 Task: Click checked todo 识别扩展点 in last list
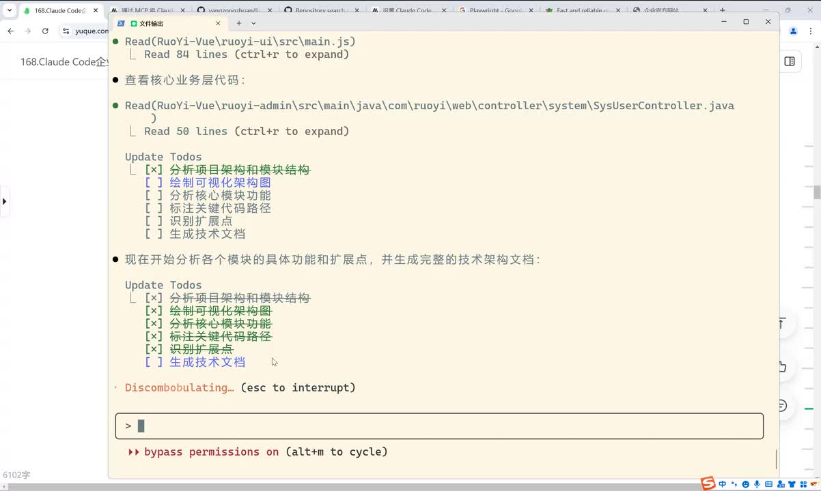coord(201,349)
